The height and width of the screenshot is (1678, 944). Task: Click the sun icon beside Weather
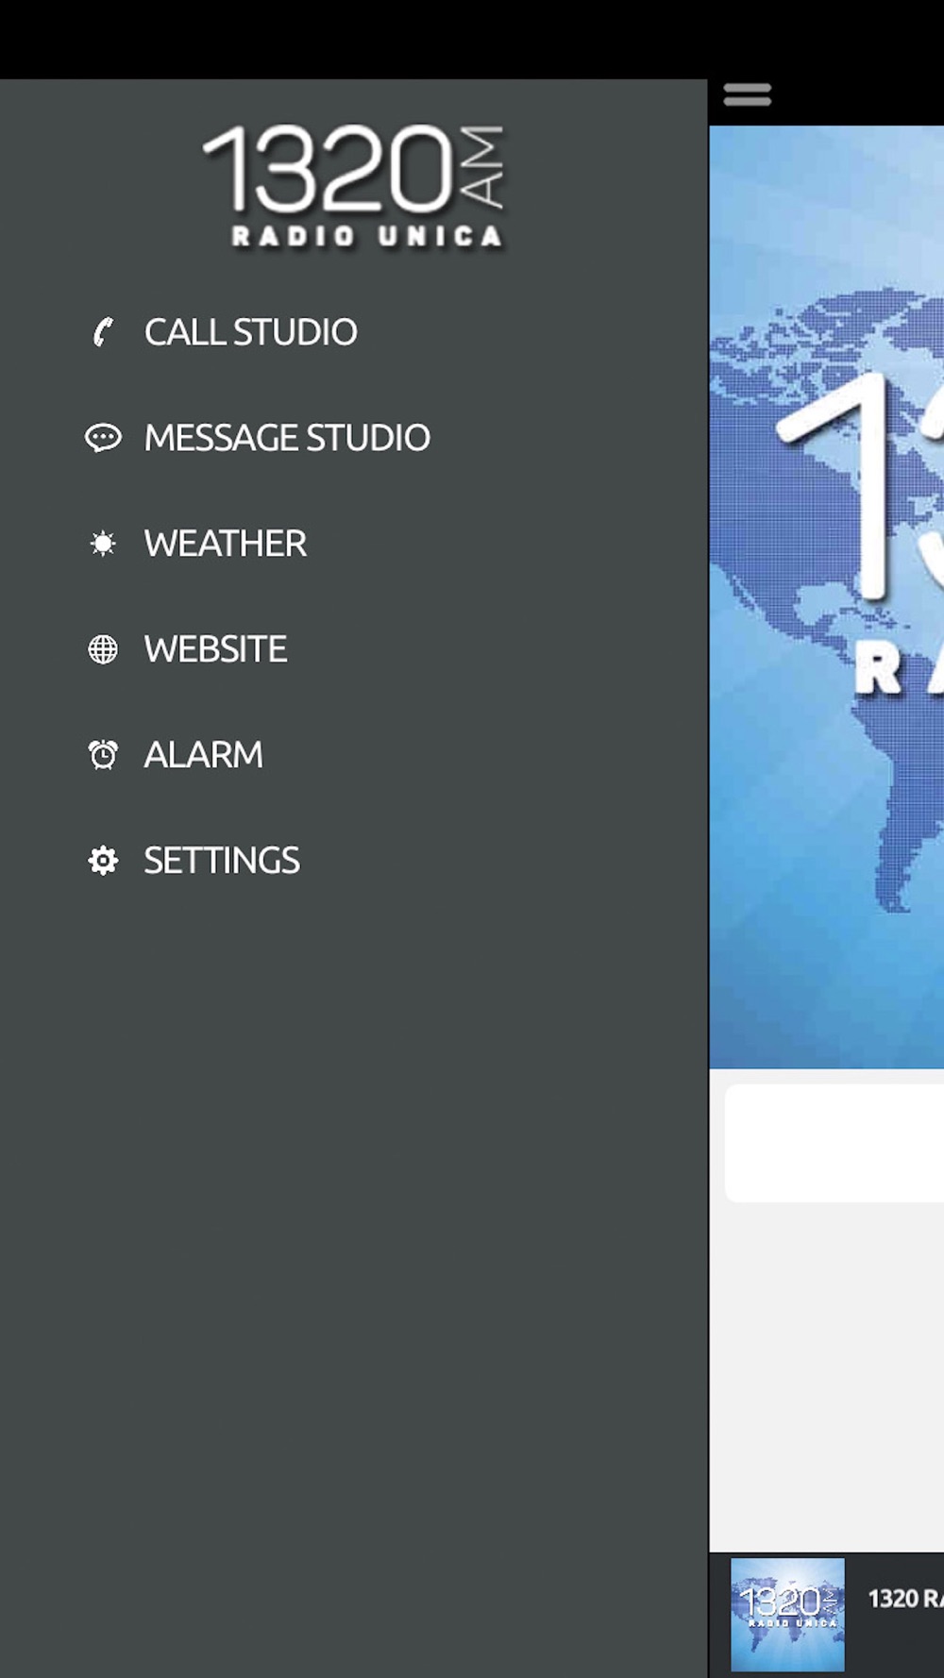point(103,544)
